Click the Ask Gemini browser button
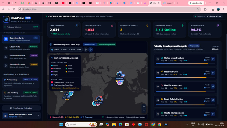The image size is (227, 128). click(x=196, y=3)
